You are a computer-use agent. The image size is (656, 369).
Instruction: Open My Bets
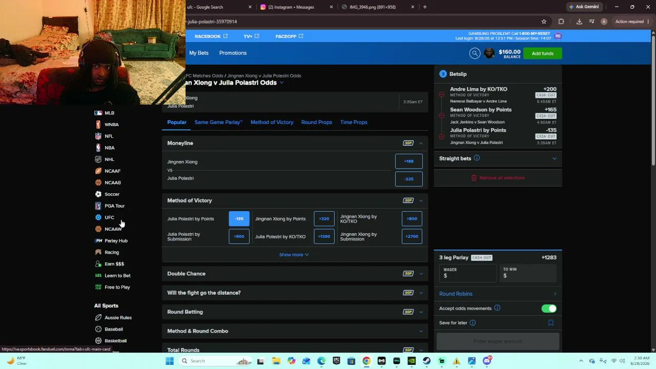pos(199,53)
